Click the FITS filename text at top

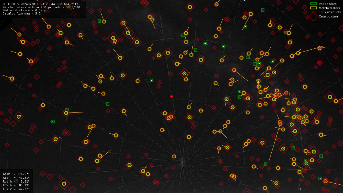(40, 4)
